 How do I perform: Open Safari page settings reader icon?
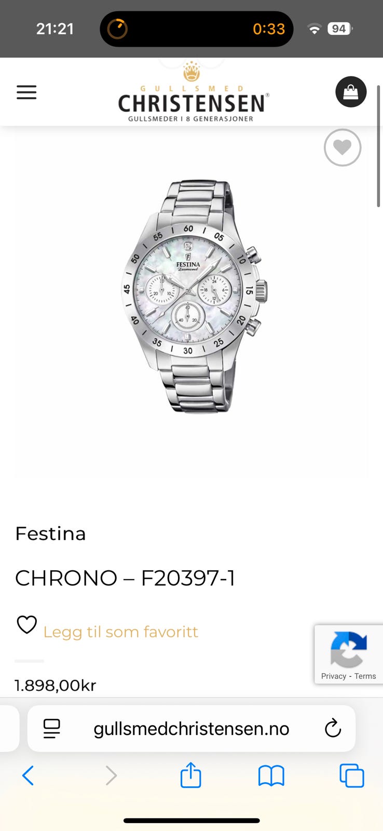51,728
